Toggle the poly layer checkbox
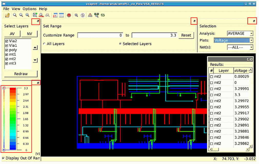The width and height of the screenshot is (259, 164). click(x=7, y=50)
